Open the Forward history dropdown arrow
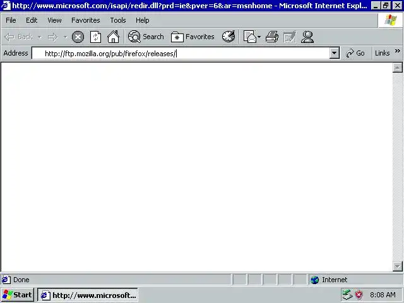 [x=66, y=37]
